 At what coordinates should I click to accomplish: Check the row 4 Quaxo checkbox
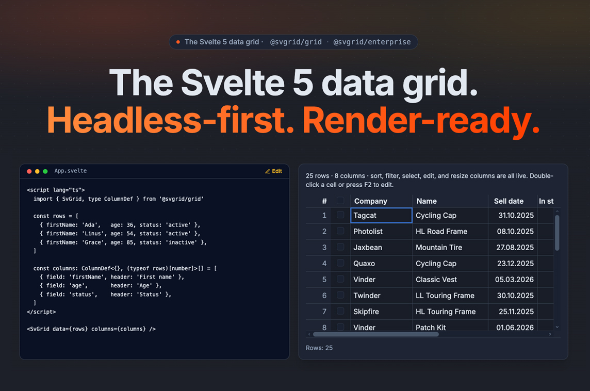[x=340, y=263]
